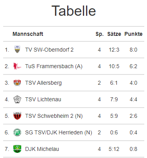Click the Mannschaft column header

pos(28,34)
